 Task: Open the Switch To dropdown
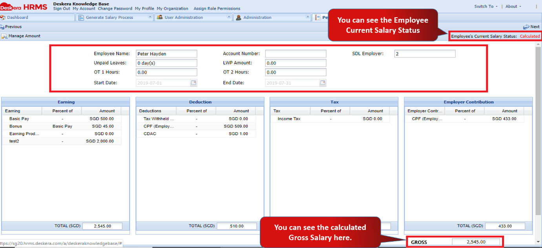[485, 6]
